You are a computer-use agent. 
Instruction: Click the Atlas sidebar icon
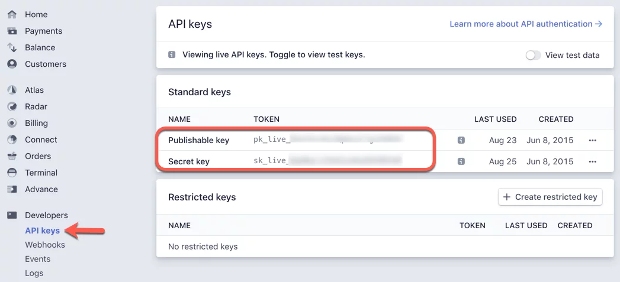click(12, 90)
